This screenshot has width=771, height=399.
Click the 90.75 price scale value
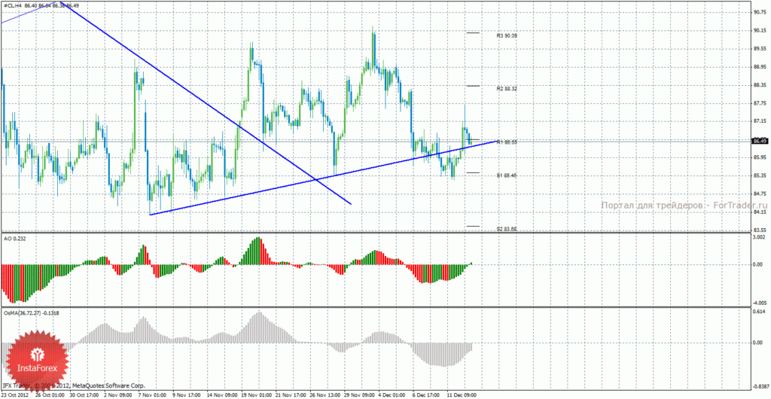tap(759, 12)
